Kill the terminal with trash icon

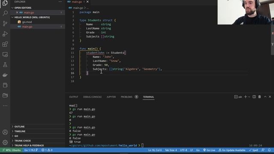tap(259, 97)
